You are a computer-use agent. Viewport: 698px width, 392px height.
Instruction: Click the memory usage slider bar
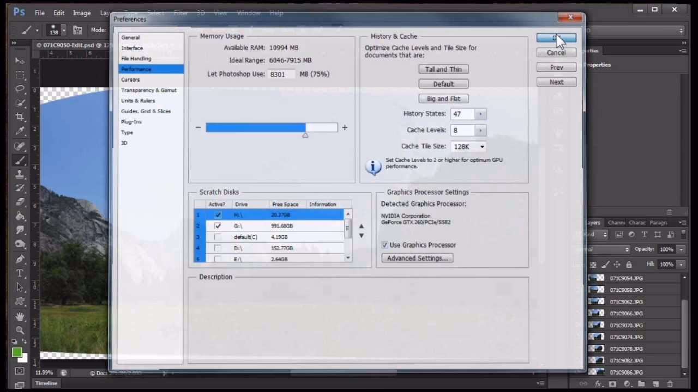tap(272, 127)
